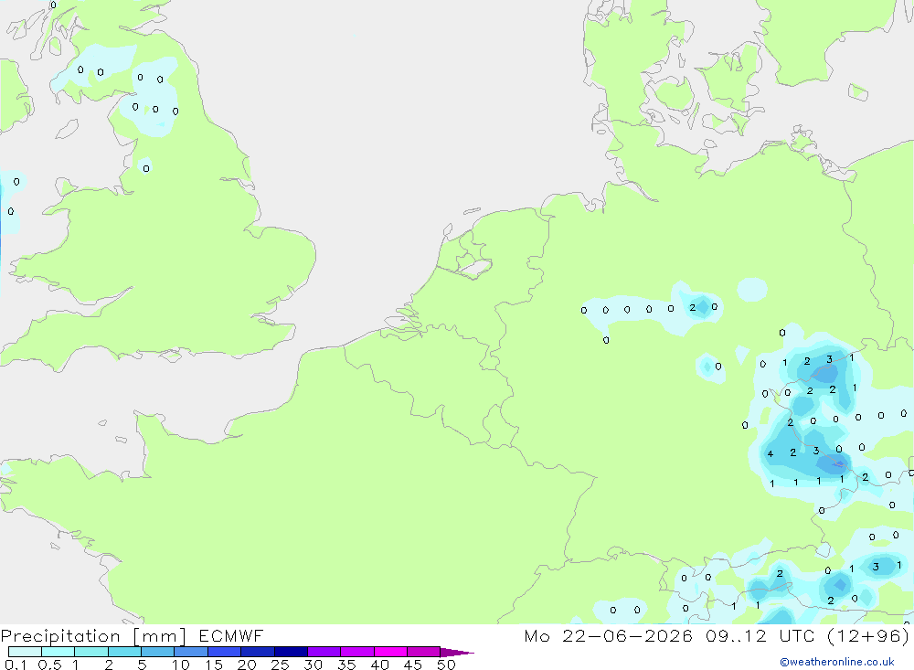Choose the 40–45 mm magenta legend swatch
The image size is (914, 670).
[x=390, y=652]
